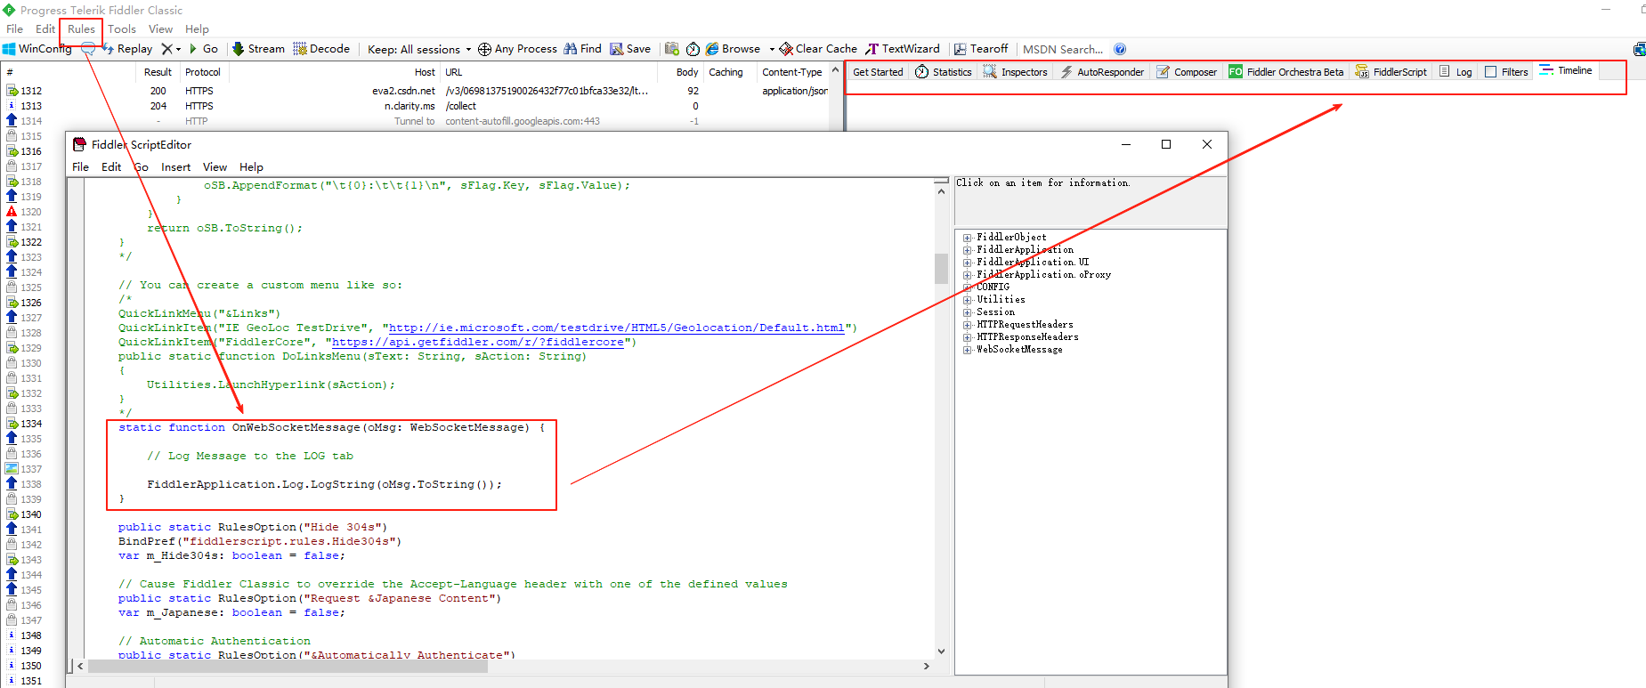The image size is (1646, 688).
Task: Sort sessions by the Result column header
Action: (158, 72)
